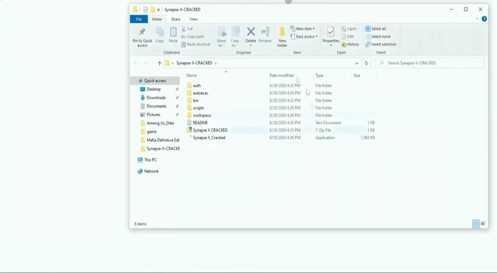The height and width of the screenshot is (273, 497).
Task: Select This PC in navigation pane
Action: pos(150,160)
